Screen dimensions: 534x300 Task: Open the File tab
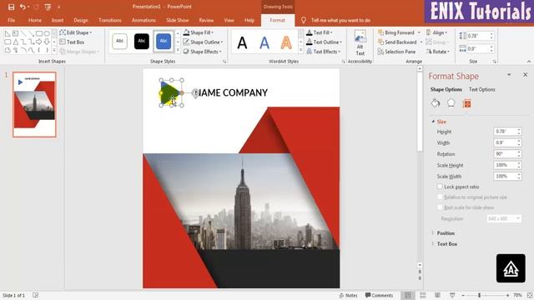pos(11,20)
